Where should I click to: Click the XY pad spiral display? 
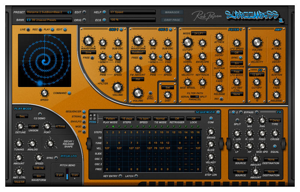(x=45, y=60)
